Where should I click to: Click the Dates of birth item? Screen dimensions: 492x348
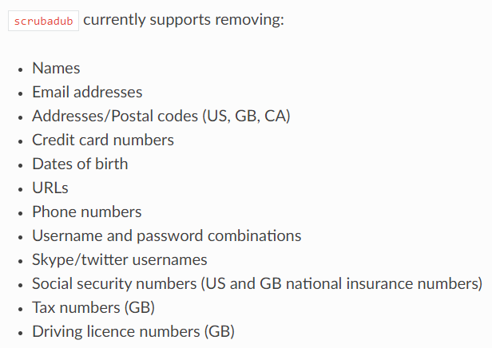pos(80,164)
